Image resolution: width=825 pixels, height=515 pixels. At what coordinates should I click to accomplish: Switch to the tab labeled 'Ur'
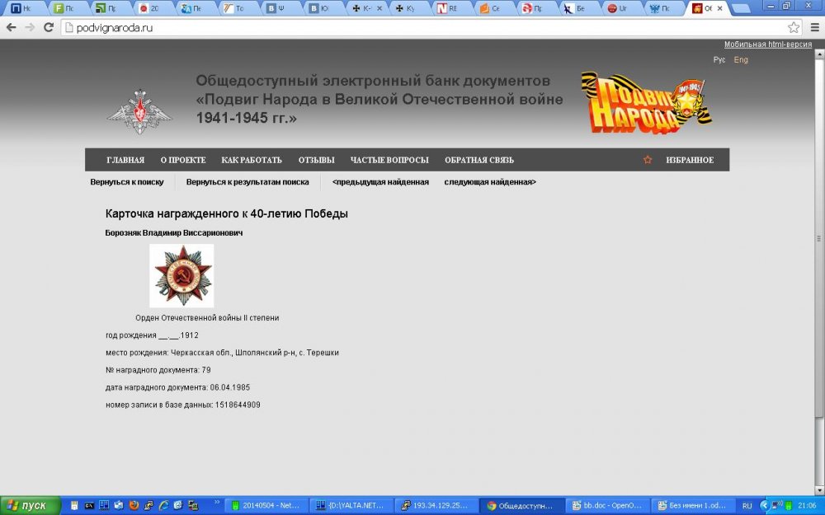click(621, 8)
